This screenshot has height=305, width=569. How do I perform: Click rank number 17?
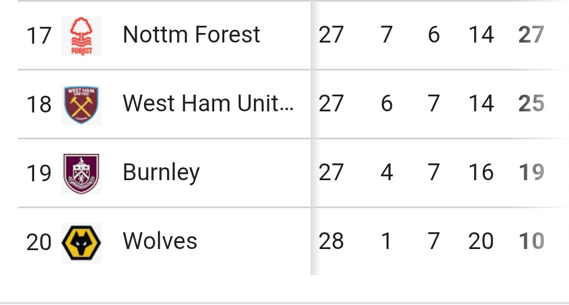pos(39,36)
